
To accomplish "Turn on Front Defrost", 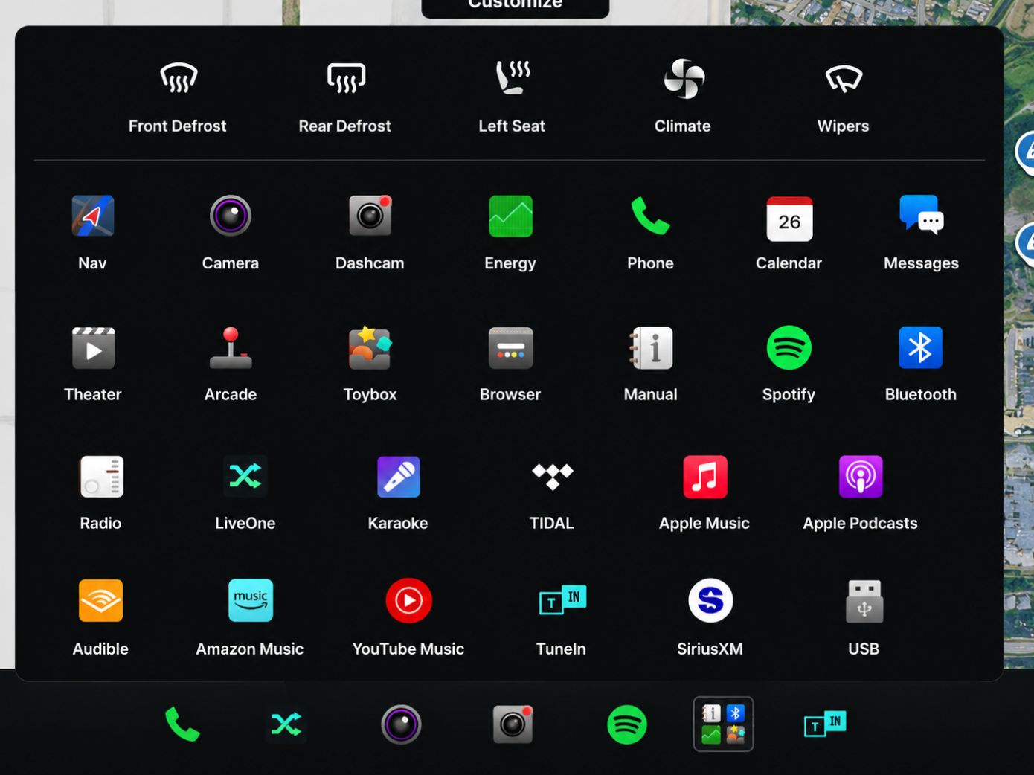I will tap(178, 97).
